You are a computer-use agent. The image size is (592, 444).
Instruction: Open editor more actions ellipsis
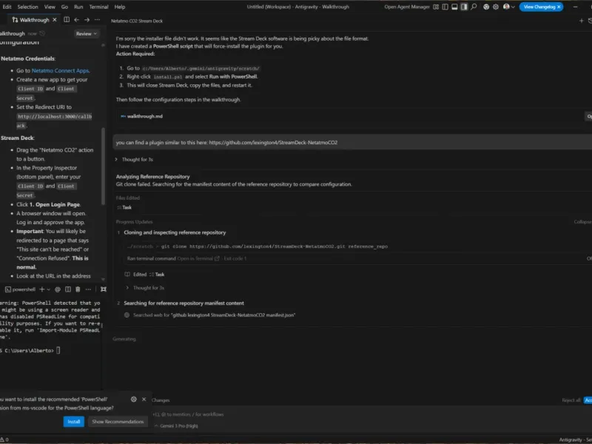[98, 20]
